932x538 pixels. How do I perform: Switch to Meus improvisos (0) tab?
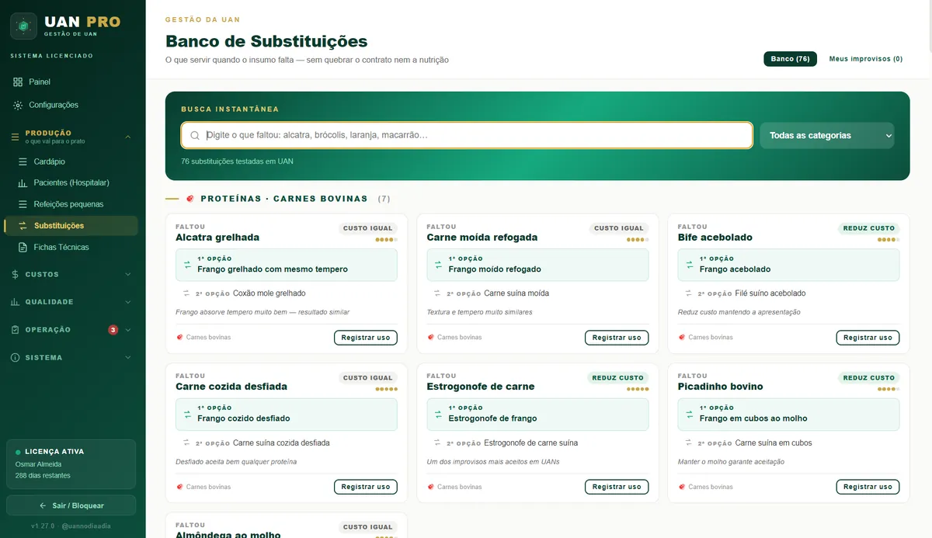[865, 59]
